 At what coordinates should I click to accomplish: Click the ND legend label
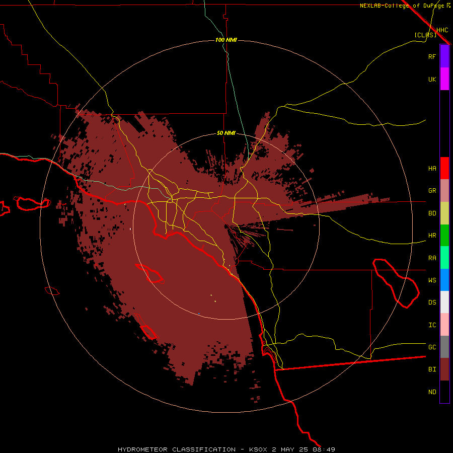coord(432,392)
